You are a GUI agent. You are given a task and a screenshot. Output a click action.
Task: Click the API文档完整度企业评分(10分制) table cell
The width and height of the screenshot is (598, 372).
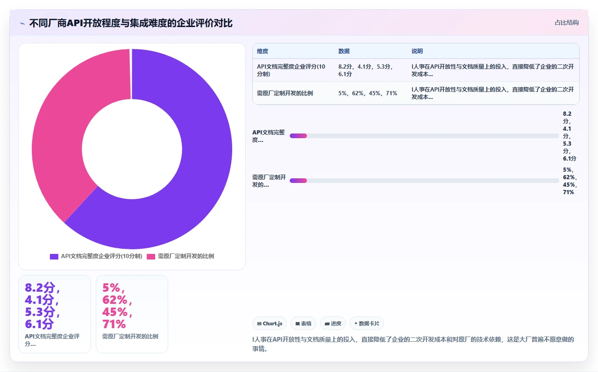tap(293, 70)
